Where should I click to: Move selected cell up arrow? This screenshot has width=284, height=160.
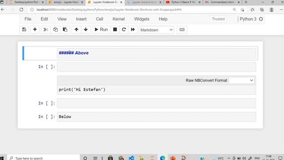point(76,30)
